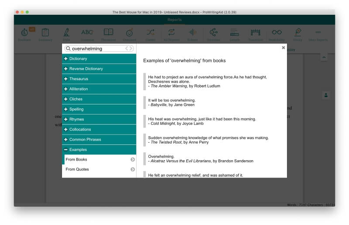Click the Ambler Warning book example
Viewport: 349px width, 225px height.
[x=207, y=81]
